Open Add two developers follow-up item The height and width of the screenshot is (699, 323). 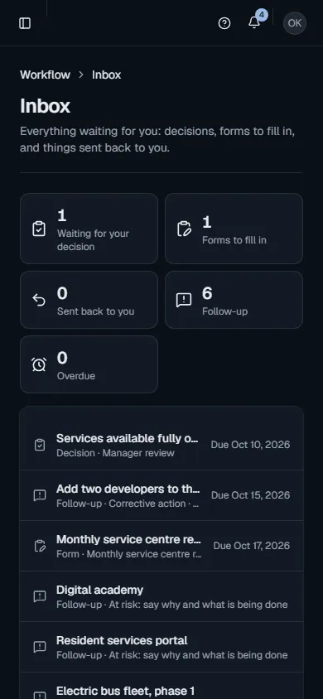[161, 495]
